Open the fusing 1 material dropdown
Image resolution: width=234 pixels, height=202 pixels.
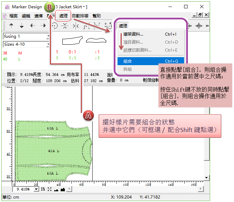(x=49, y=36)
